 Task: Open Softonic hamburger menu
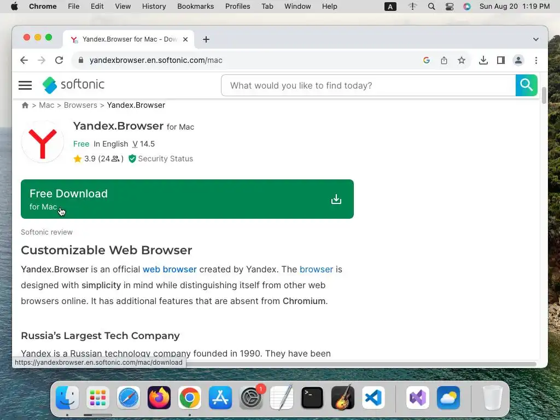tap(25, 85)
